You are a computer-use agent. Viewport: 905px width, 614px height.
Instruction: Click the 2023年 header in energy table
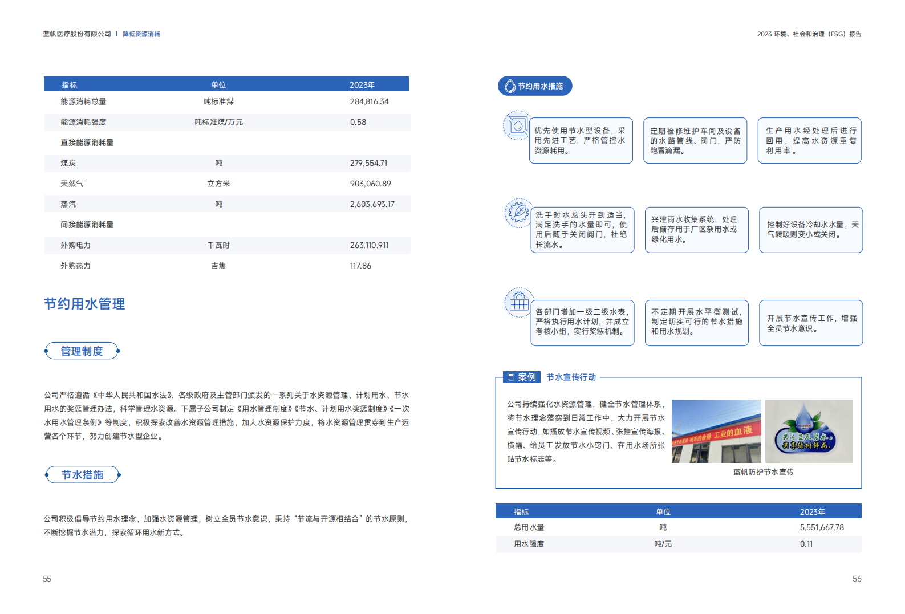point(362,84)
